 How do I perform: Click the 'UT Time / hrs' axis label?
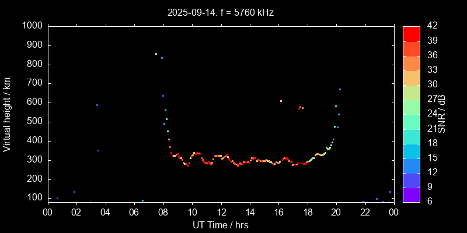point(221,225)
